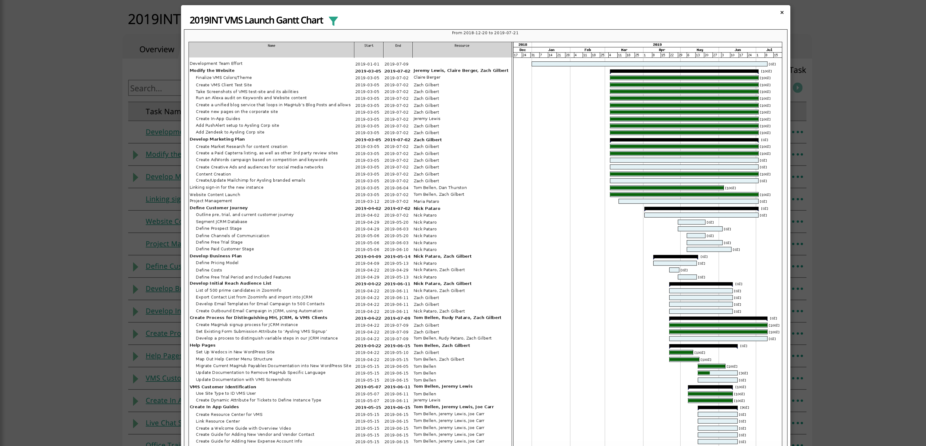Open the Help Pages task link in background
Screen dimensions: 926x446
coord(163,356)
